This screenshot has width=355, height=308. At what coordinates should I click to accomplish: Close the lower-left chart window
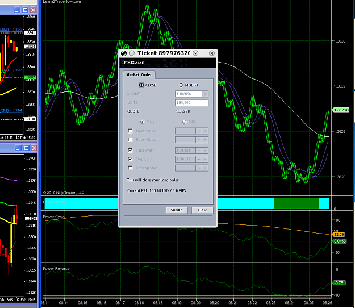click(34, 148)
